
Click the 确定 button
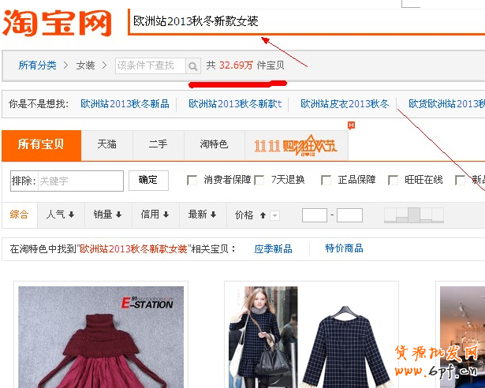point(148,181)
